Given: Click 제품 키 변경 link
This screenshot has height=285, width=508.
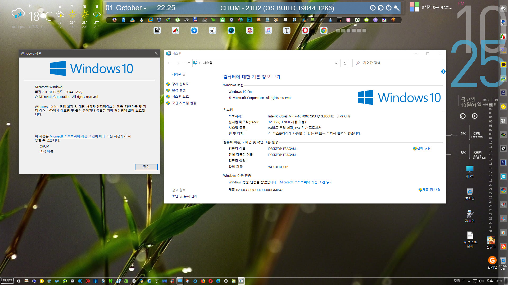Looking at the screenshot, I should (431, 190).
